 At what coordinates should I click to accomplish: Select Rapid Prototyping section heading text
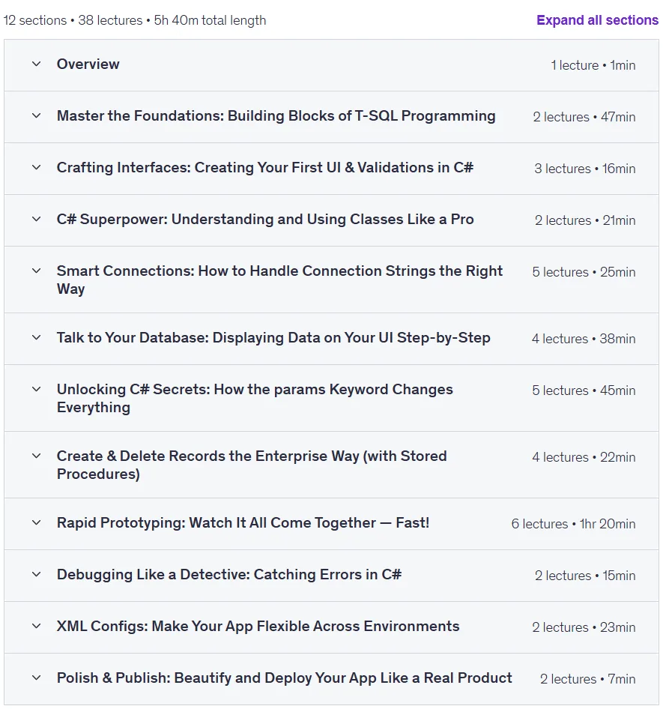click(243, 522)
